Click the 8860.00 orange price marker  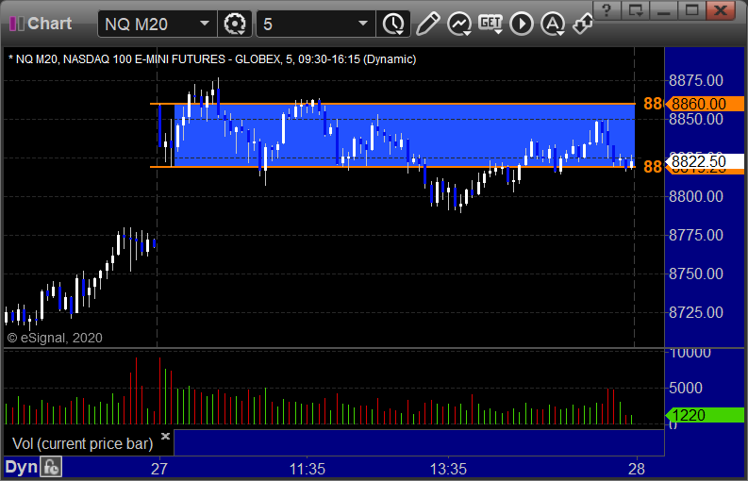point(705,104)
